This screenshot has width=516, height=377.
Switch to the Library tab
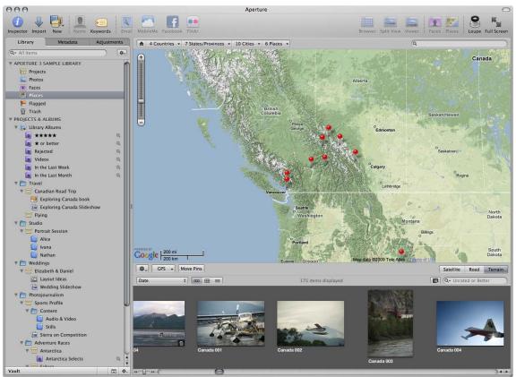(x=25, y=42)
